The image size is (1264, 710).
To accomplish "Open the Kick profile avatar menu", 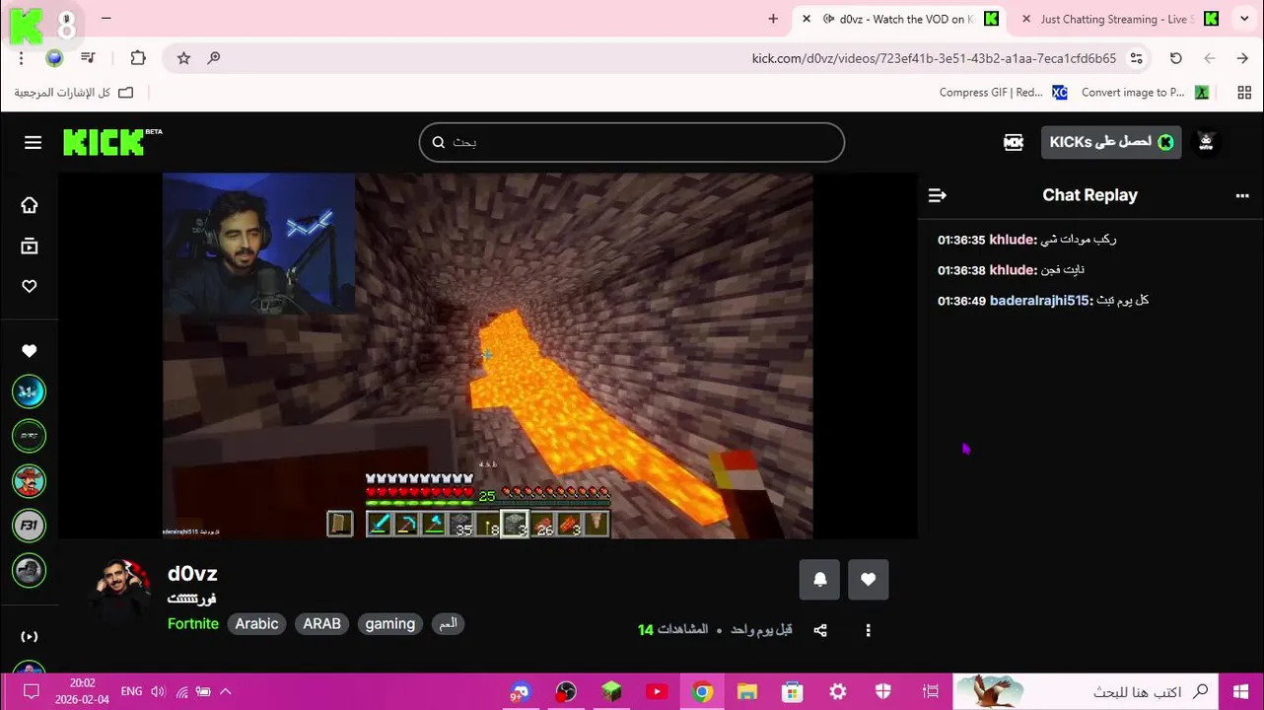I will pyautogui.click(x=1206, y=142).
